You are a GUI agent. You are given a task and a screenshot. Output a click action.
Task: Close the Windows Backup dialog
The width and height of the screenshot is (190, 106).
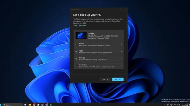point(125,9)
